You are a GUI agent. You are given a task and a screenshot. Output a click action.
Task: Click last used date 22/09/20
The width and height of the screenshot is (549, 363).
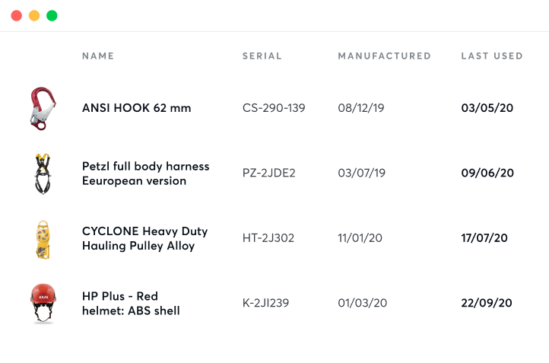(x=487, y=303)
